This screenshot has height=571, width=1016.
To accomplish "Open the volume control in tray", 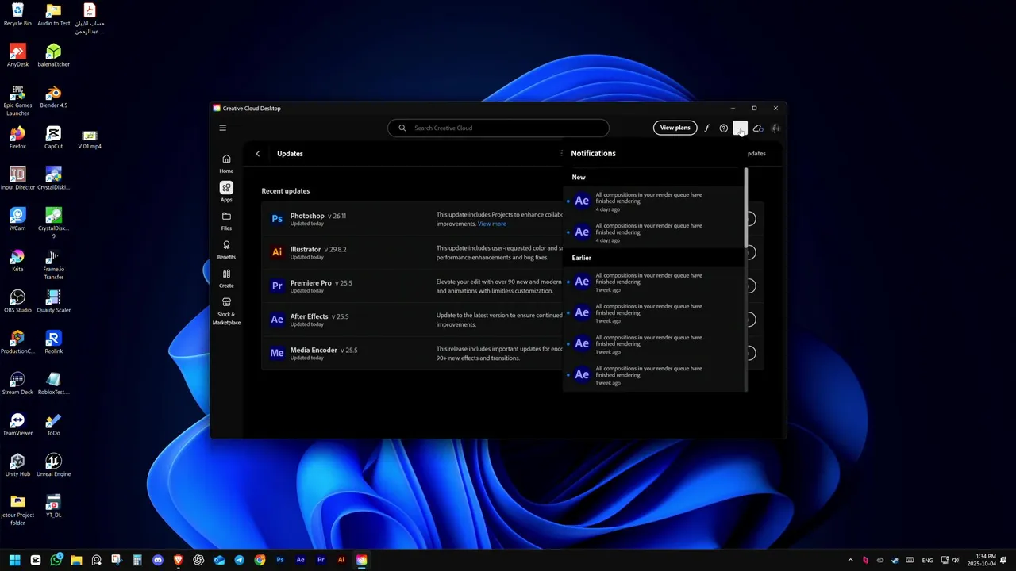I will 956,560.
